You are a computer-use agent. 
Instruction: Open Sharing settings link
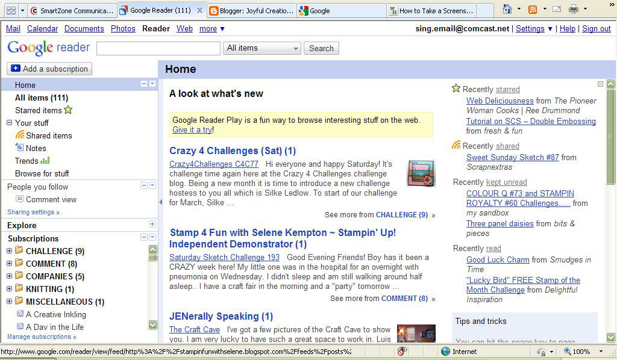click(x=33, y=212)
